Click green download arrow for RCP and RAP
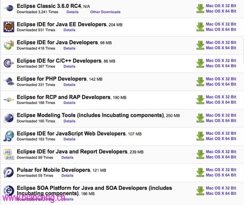The height and width of the screenshot is (205, 244). [x=200, y=100]
